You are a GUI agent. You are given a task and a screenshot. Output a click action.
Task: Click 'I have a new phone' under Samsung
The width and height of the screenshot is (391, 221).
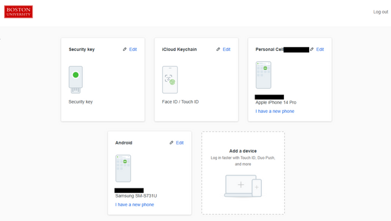click(135, 204)
